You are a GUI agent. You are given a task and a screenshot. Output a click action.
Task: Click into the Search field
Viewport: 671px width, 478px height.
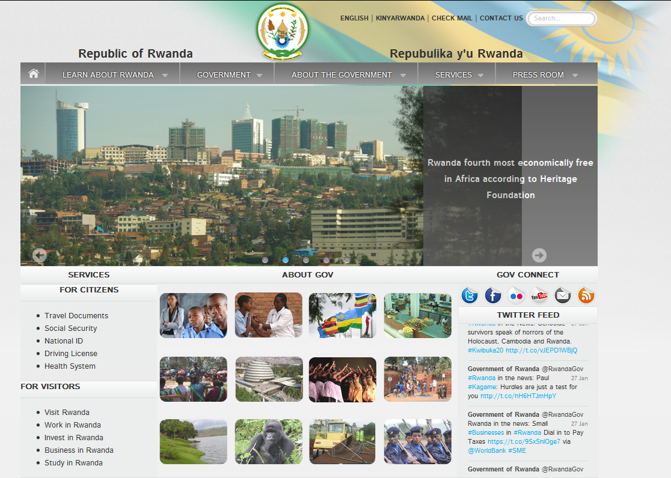pos(561,19)
